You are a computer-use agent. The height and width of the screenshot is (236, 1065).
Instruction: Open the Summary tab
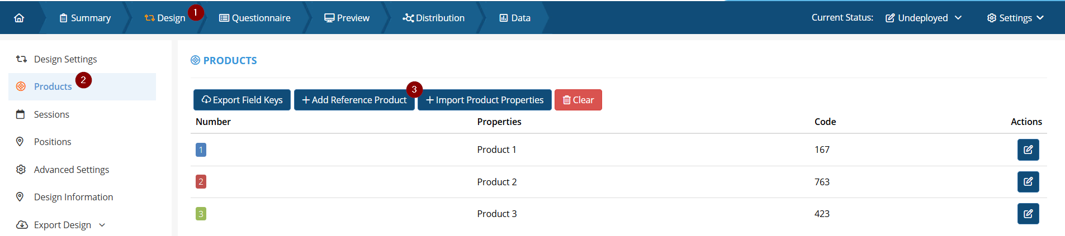click(85, 18)
